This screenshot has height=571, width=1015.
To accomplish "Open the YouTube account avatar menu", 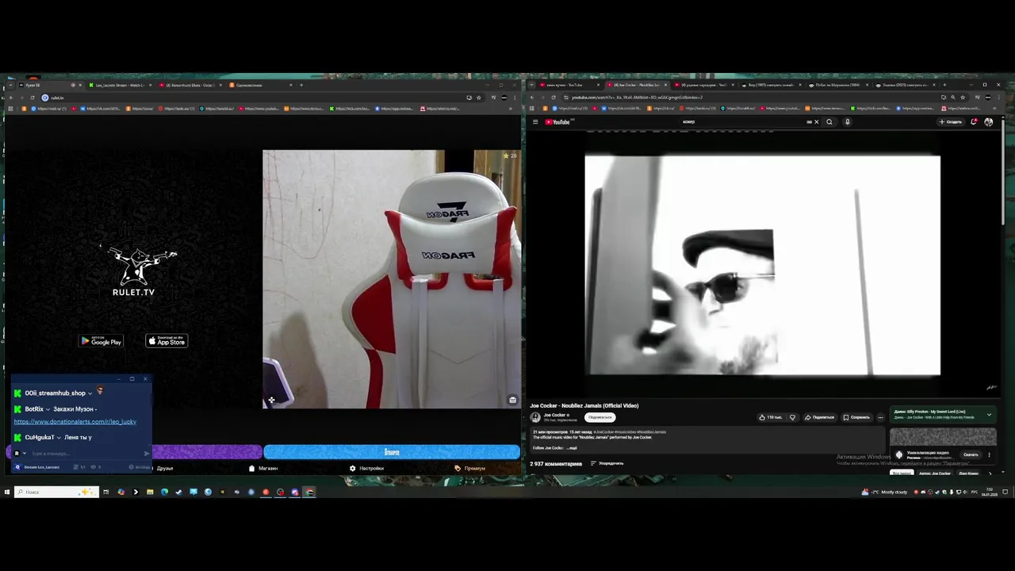I will click(x=988, y=122).
